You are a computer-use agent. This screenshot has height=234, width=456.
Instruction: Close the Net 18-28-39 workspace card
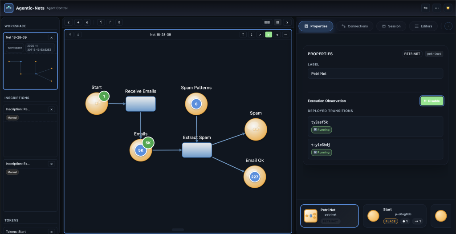[51, 38]
